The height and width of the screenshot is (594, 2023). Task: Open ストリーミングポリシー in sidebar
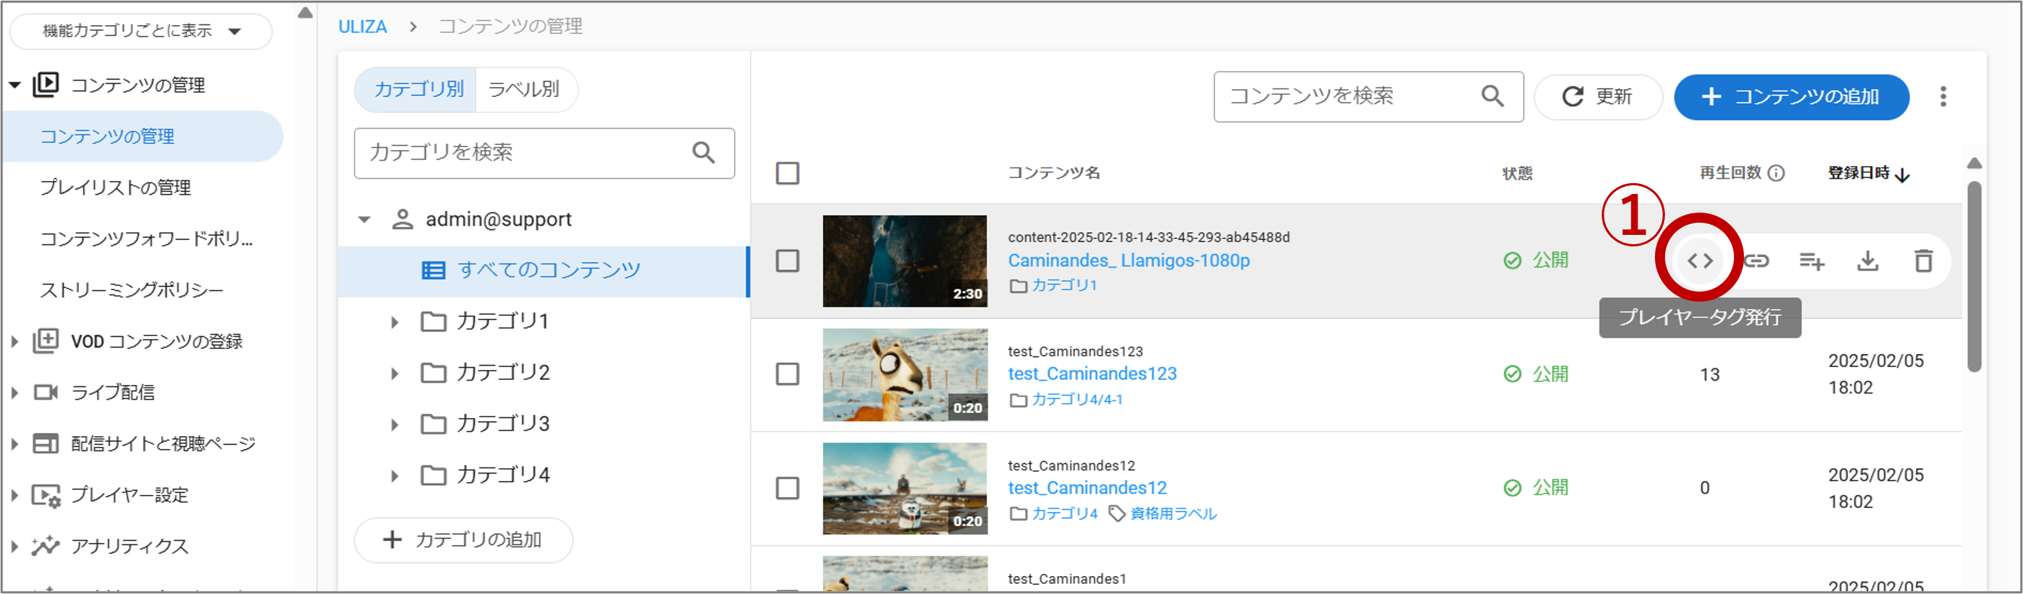point(131,290)
